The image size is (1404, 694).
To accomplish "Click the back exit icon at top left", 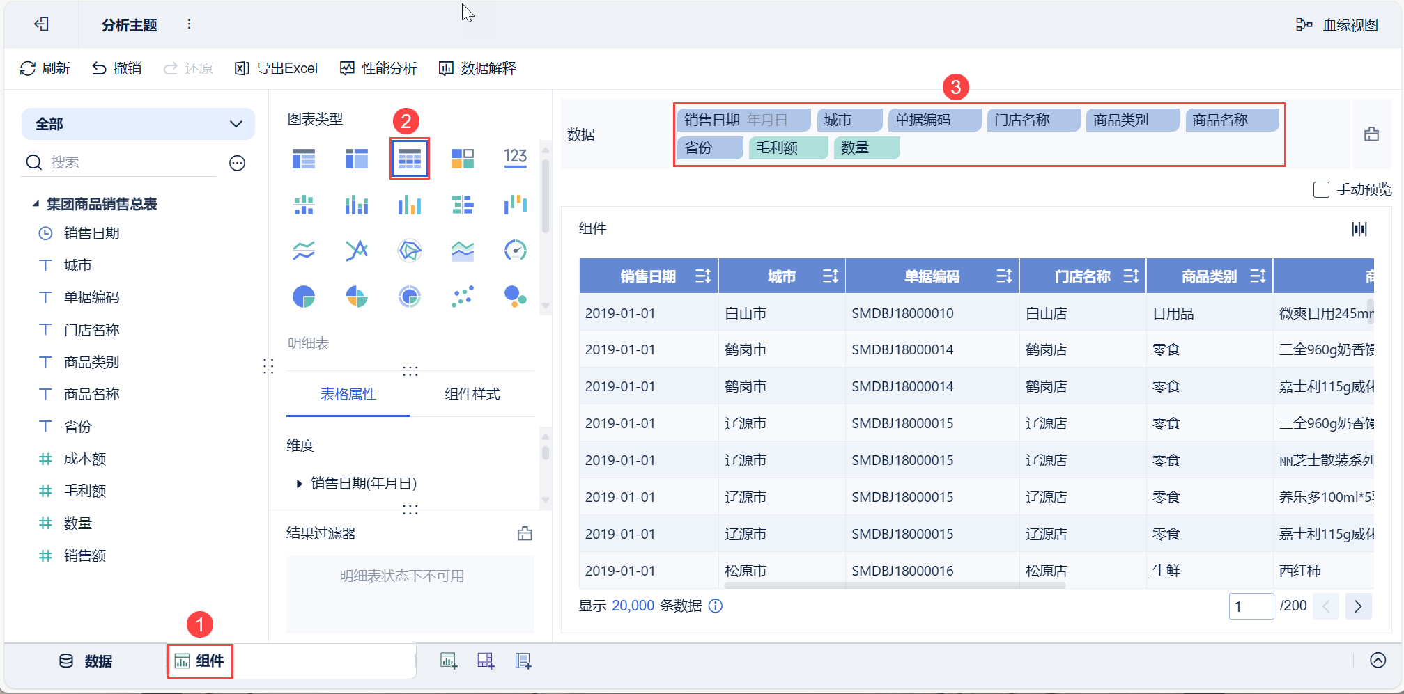I will coord(41,24).
